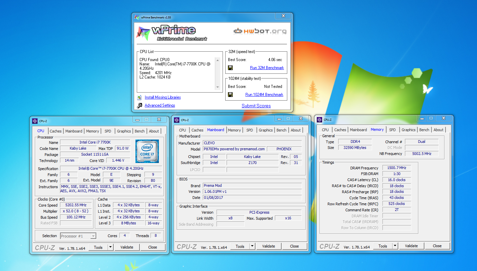Open the Bench tab in middle CPU-Z window
The width and height of the screenshot is (477, 271).
pos(282,130)
